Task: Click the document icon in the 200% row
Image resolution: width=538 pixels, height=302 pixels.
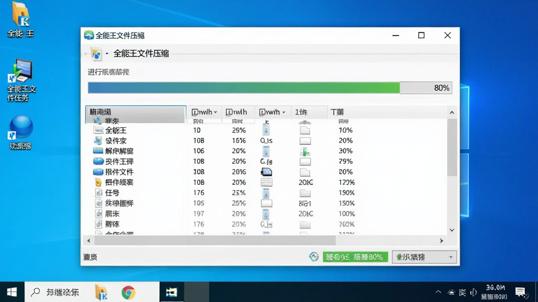Action: click(99, 224)
